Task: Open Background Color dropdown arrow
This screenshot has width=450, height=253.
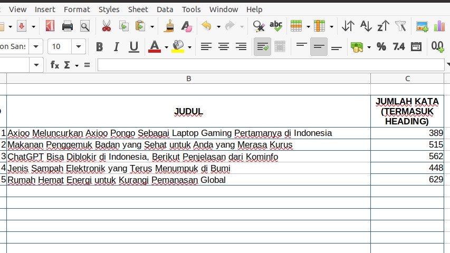Action: pyautogui.click(x=190, y=47)
